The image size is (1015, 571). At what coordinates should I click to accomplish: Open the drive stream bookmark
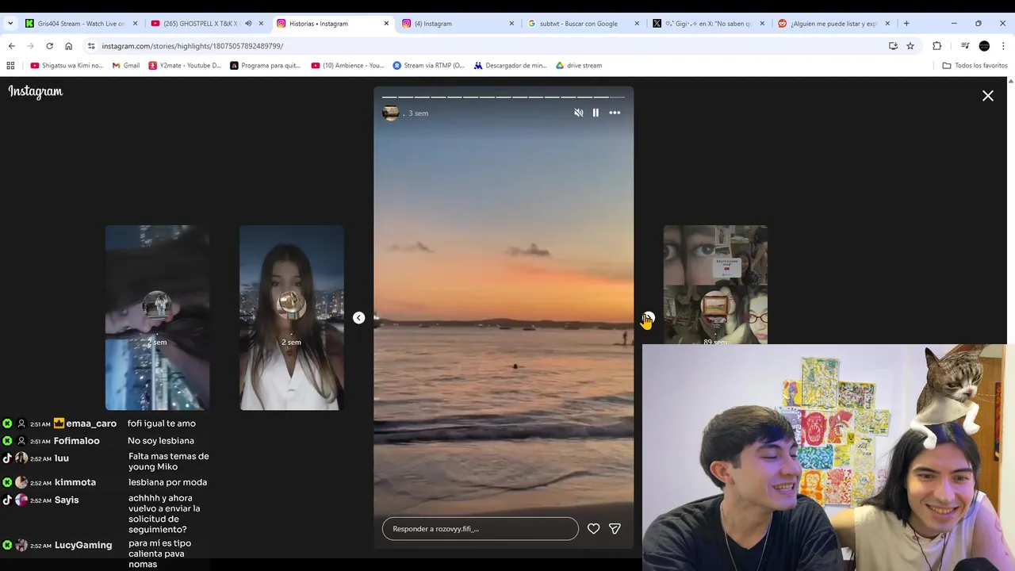(x=579, y=66)
